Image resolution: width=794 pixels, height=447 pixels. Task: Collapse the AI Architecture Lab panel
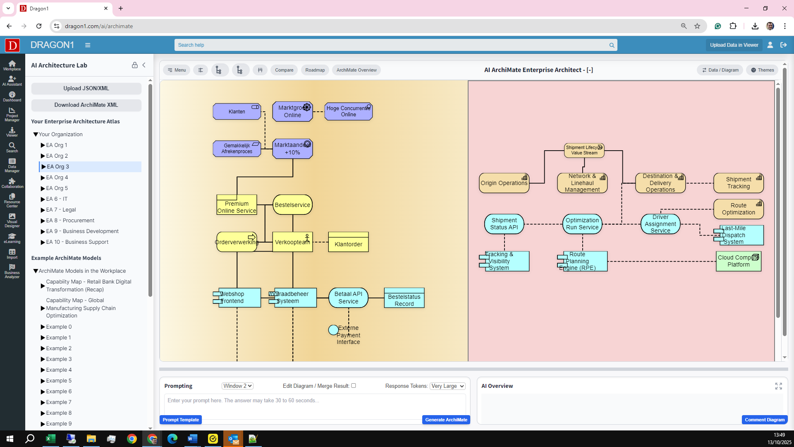144,65
